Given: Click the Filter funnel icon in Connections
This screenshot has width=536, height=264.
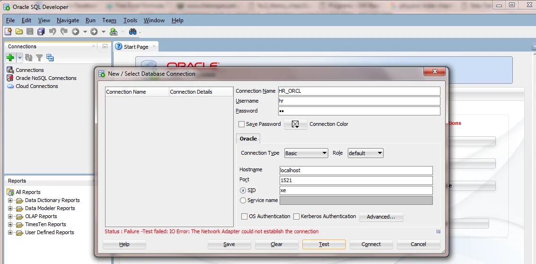Looking at the screenshot, I should point(39,57).
